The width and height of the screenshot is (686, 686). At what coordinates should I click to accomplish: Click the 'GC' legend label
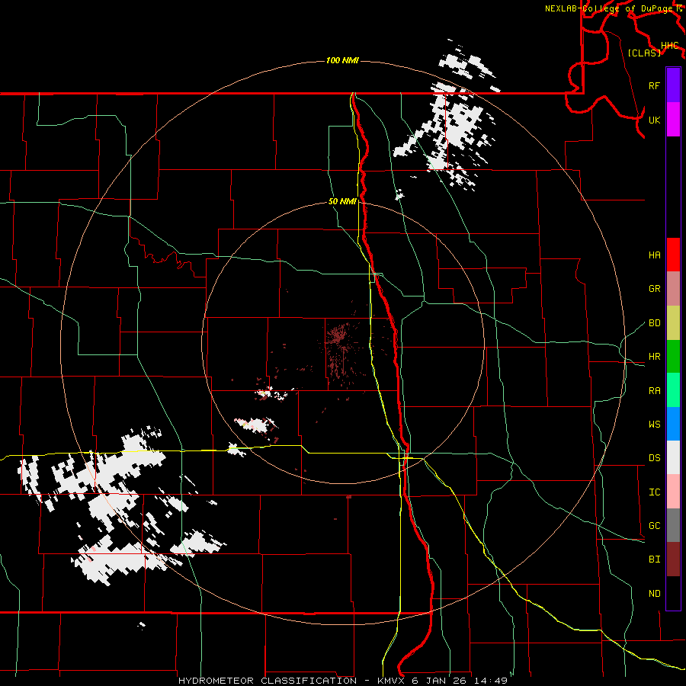(654, 526)
